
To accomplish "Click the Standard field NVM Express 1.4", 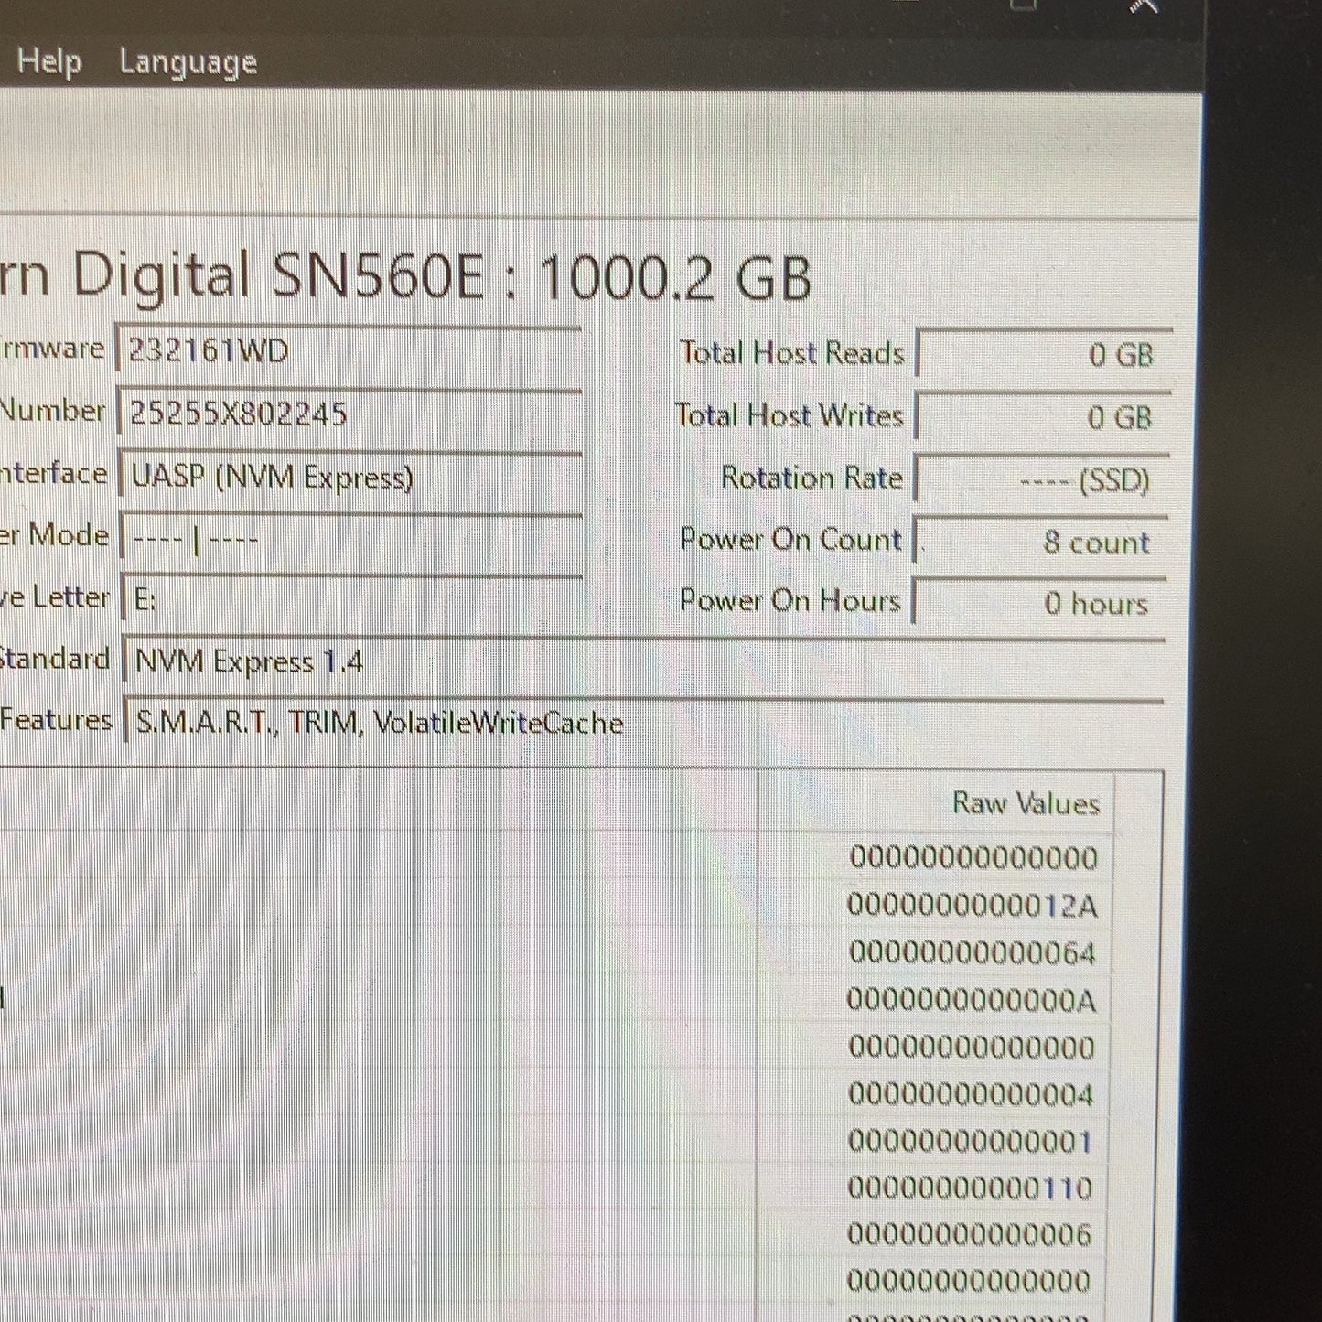I will coord(644,661).
